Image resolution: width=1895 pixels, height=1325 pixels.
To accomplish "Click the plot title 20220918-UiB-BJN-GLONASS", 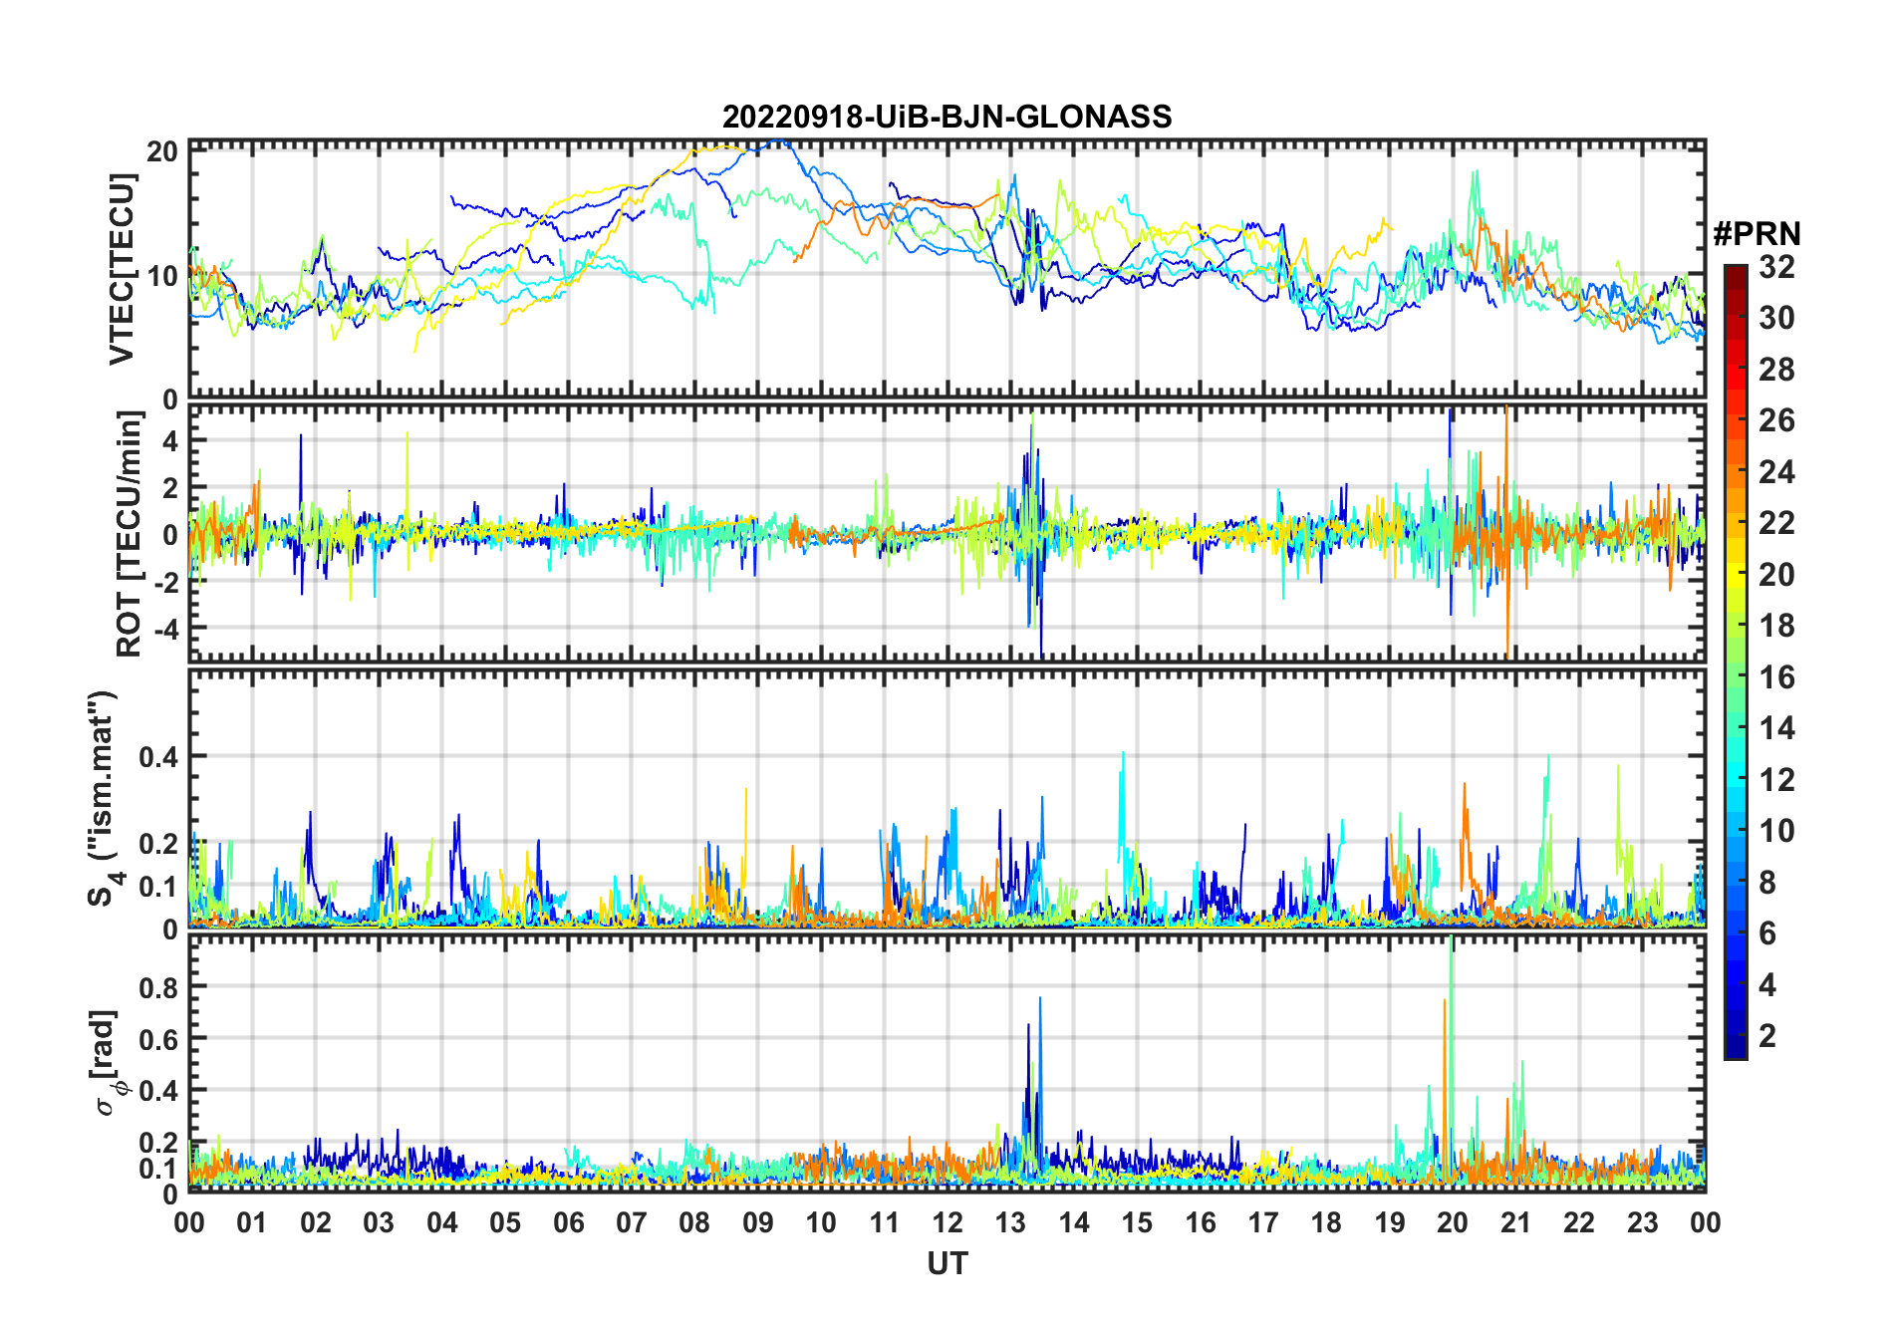I will (x=947, y=117).
